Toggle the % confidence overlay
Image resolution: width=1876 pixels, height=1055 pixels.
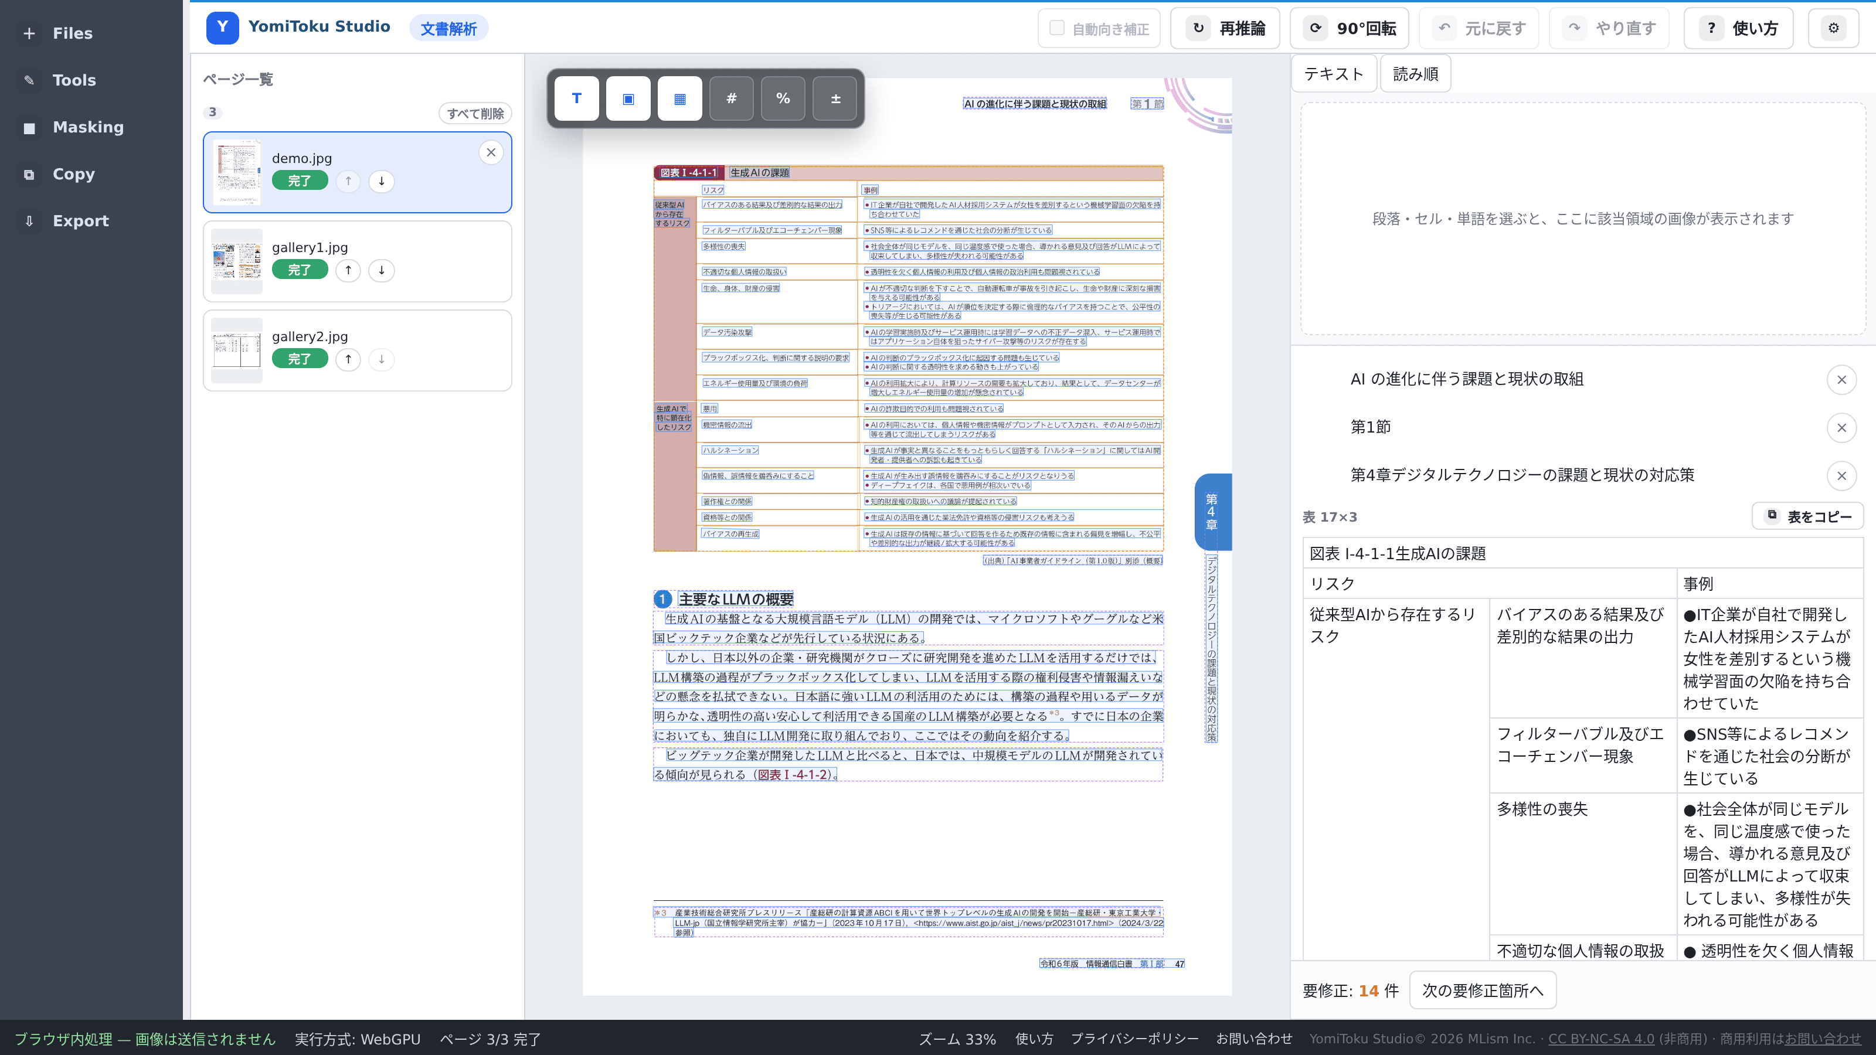click(x=783, y=98)
